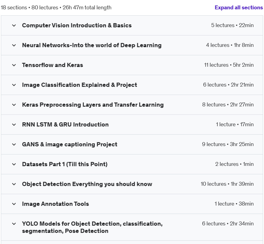Open the Image Annotation Tools section title
Image resolution: width=264 pixels, height=244 pixels.
tap(55, 204)
